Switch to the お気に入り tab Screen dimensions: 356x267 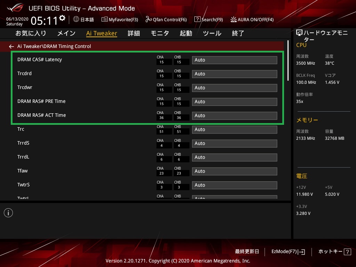coord(31,33)
